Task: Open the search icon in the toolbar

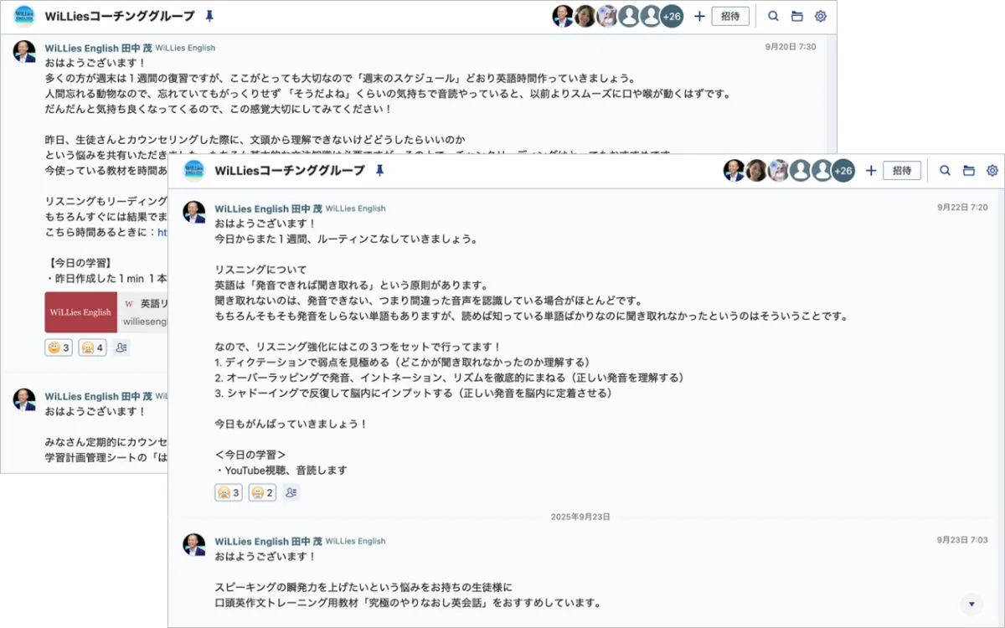Action: click(945, 171)
